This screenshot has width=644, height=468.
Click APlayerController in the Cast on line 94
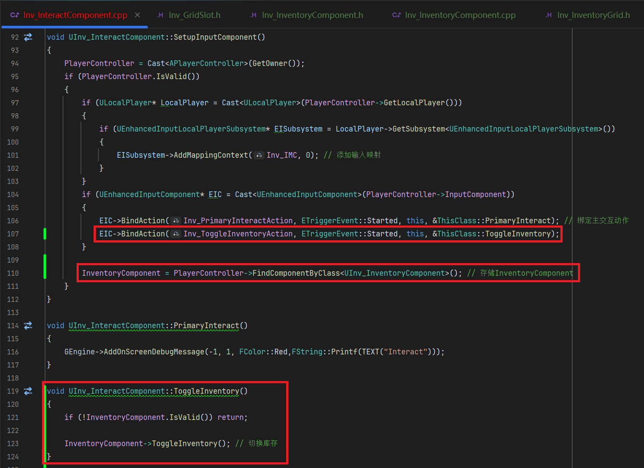coord(206,63)
